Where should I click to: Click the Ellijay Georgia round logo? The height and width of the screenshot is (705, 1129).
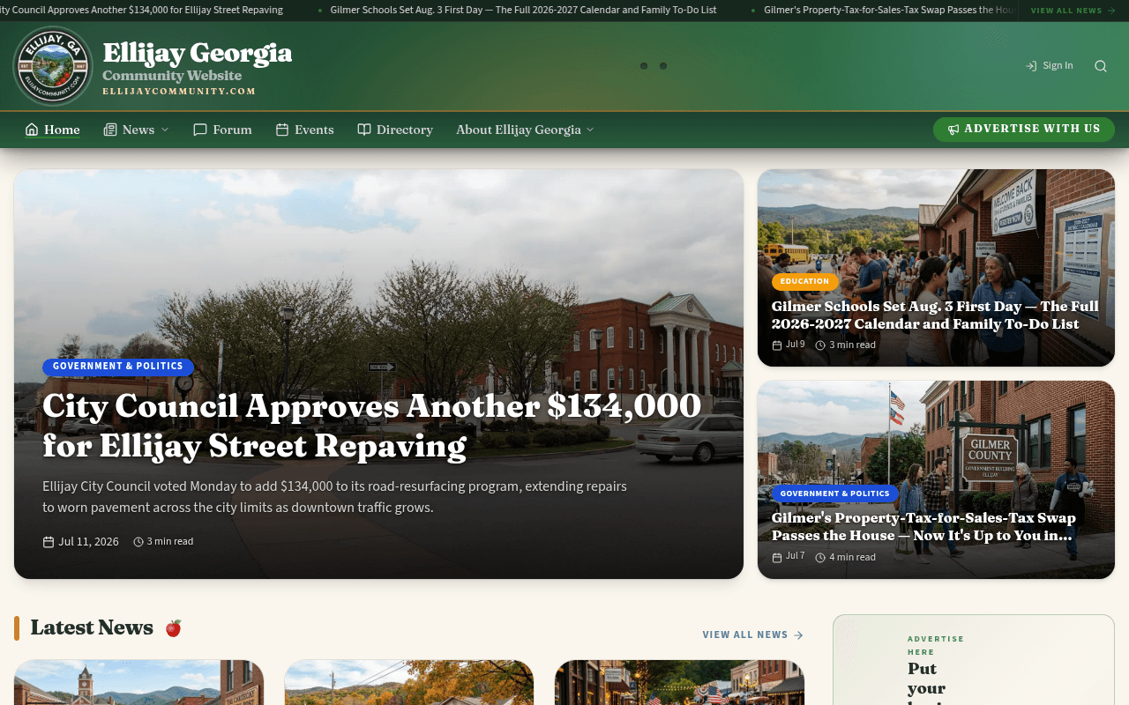point(53,66)
